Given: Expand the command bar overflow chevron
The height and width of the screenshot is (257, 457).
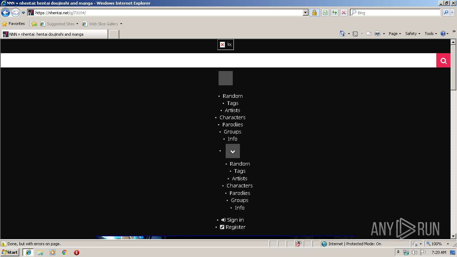Looking at the screenshot, I should tap(454, 32).
